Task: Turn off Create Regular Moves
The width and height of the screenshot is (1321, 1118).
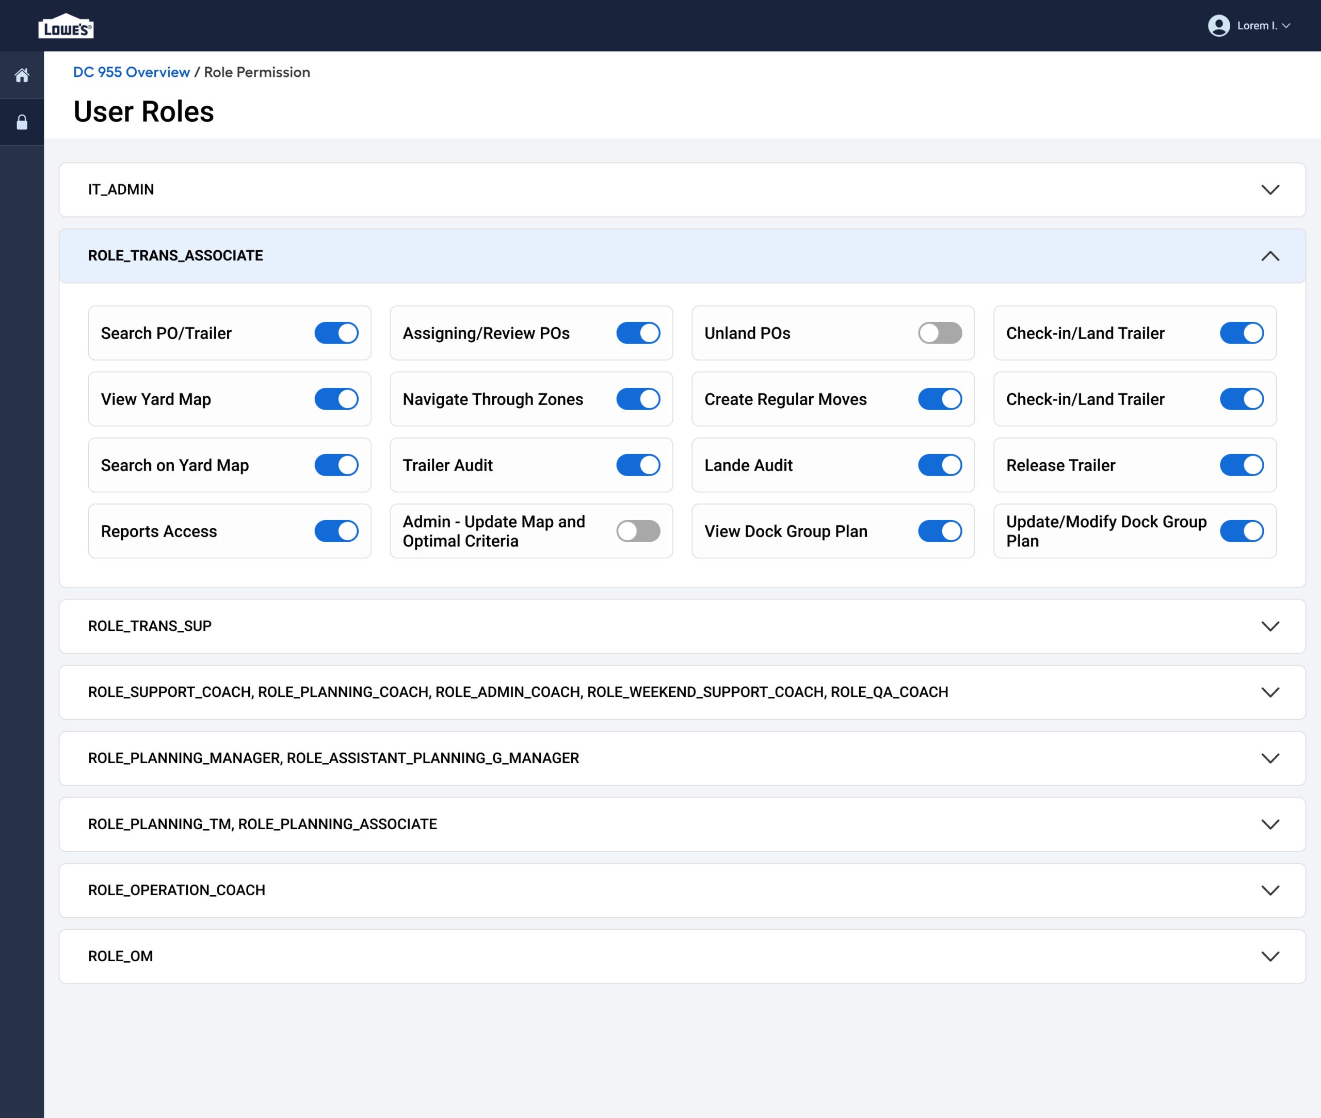Action: [940, 399]
